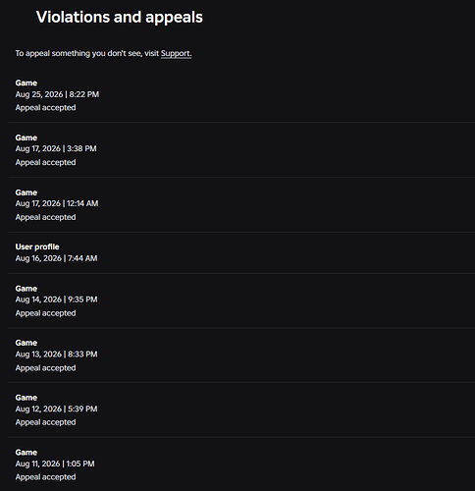Screen dimensions: 475x491
Task: Select the Game entry at 3:38 PM
Action: click(x=241, y=150)
